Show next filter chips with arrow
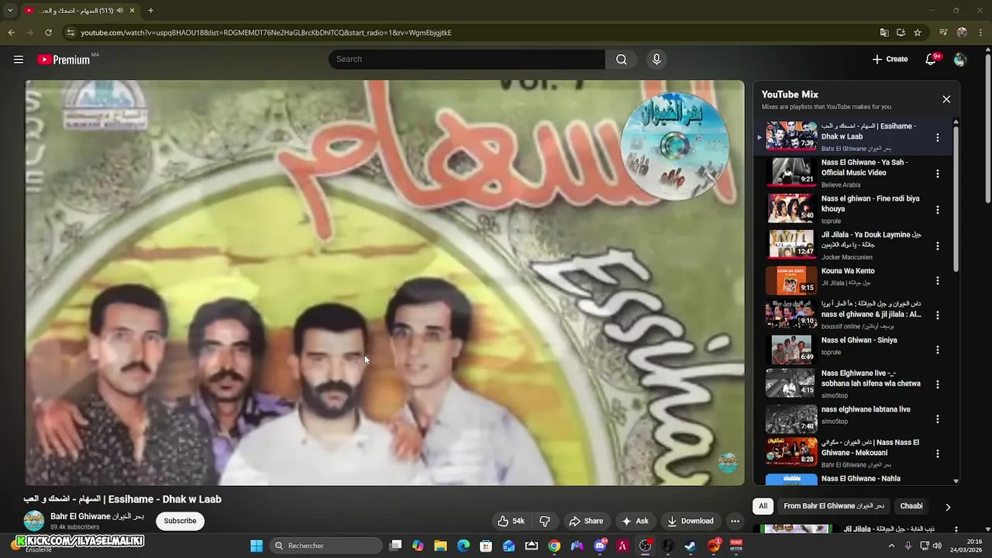The image size is (992, 558). coord(948,507)
